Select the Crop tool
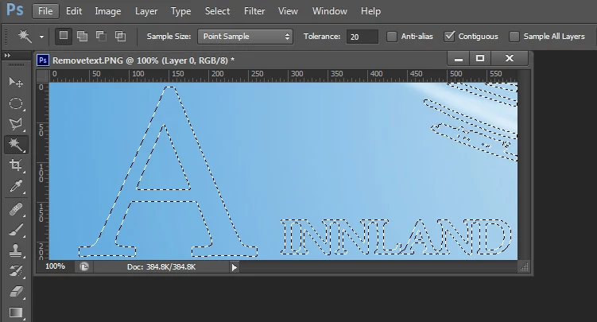This screenshot has height=322, width=597. click(x=16, y=165)
